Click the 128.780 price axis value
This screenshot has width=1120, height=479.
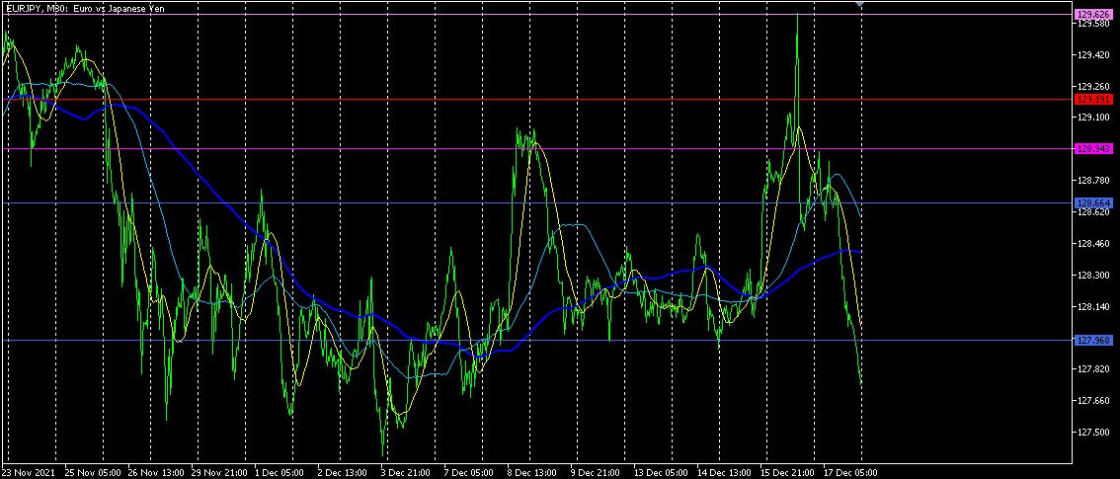(x=1093, y=181)
